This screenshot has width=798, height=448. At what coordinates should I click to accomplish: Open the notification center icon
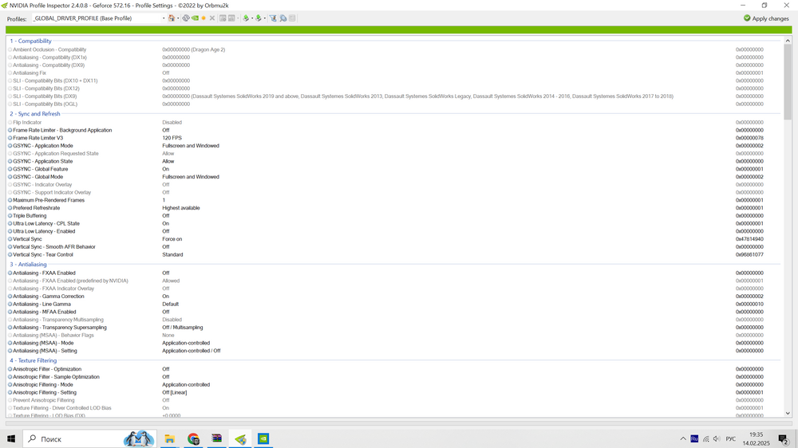(x=784, y=439)
